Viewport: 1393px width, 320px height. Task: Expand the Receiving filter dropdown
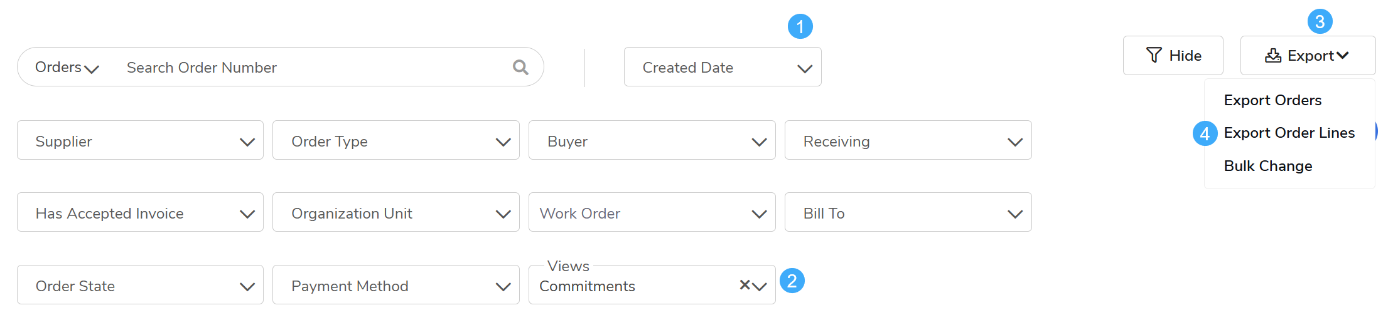pyautogui.click(x=908, y=141)
